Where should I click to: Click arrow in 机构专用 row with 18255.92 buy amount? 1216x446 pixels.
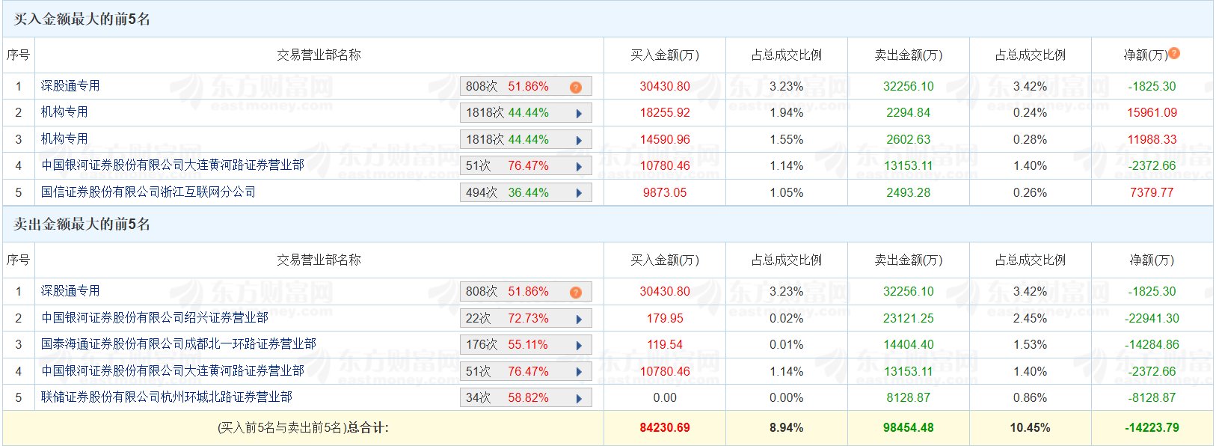pos(579,114)
